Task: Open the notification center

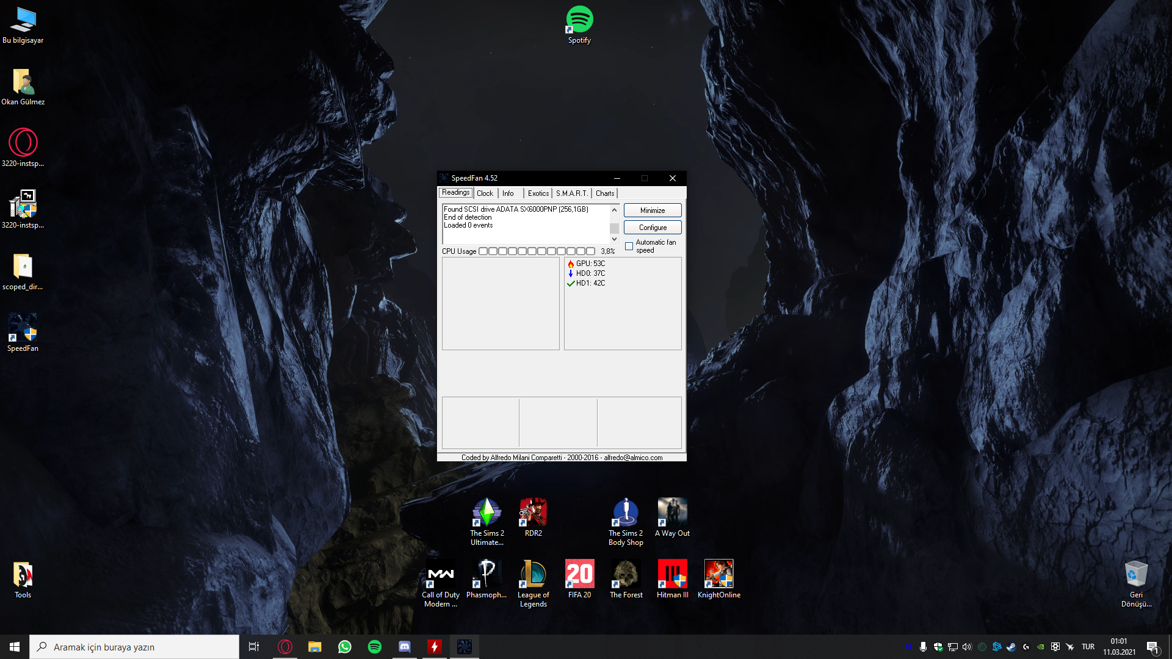Action: (x=1153, y=647)
